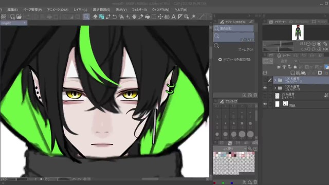Viewport: 329px width, 185px height.
Task: Select the ズームアウト sub tool
Action: point(234,47)
